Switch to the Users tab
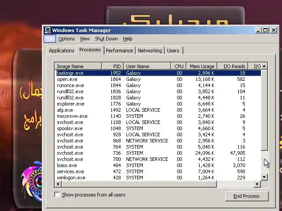The height and width of the screenshot is (211, 282). pyautogui.click(x=173, y=51)
